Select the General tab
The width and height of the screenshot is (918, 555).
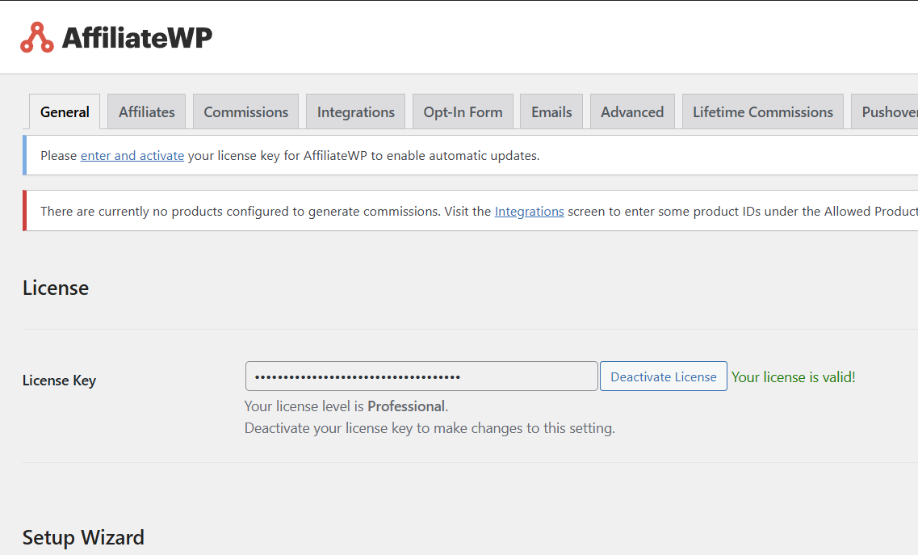click(x=65, y=111)
